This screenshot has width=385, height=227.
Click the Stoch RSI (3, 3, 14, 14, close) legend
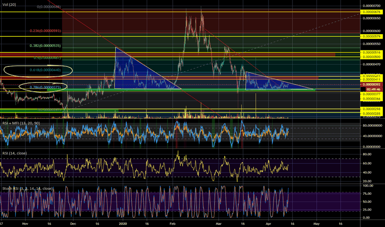[28, 189]
